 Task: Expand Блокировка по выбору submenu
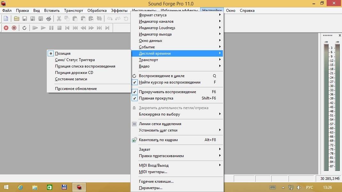coord(177,114)
